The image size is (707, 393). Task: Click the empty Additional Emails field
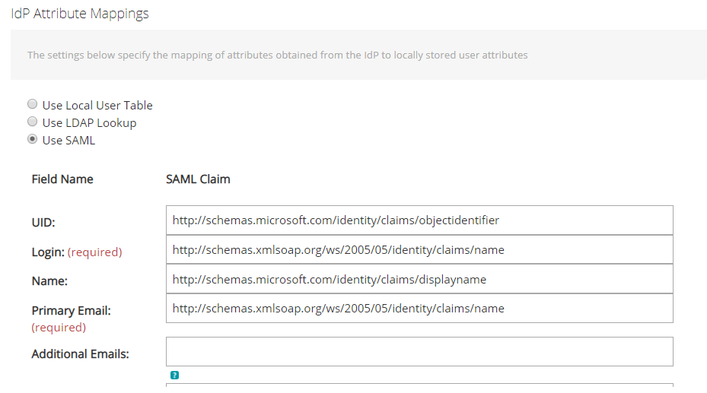(x=419, y=352)
